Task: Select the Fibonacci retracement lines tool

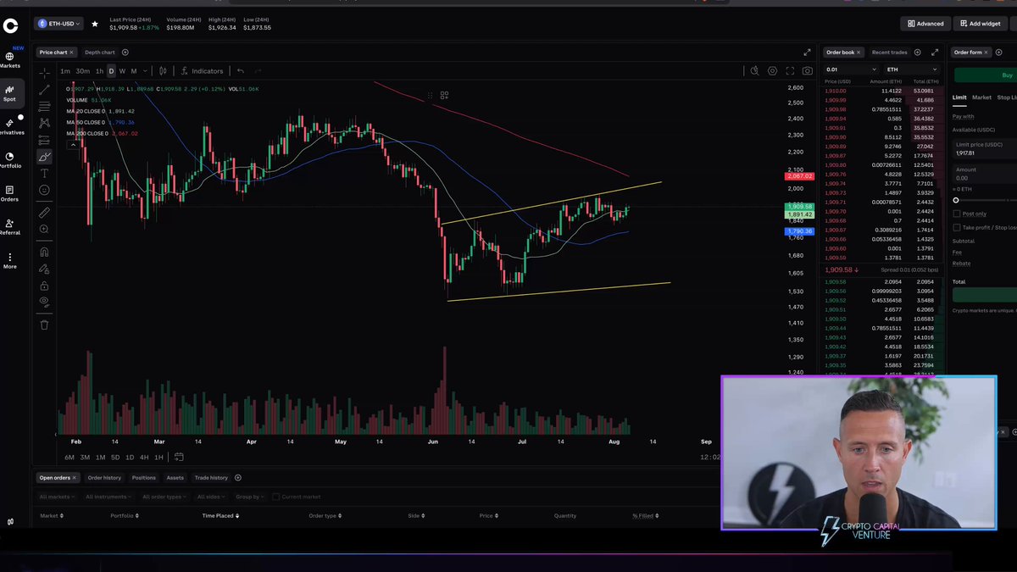Action: click(44, 107)
